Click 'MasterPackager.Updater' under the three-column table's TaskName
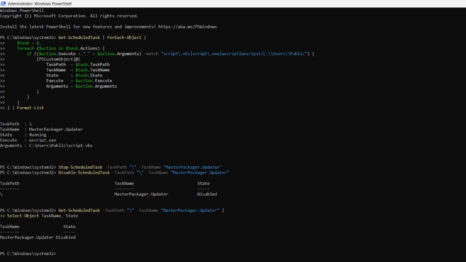This screenshot has width=466, height=262. (141, 194)
